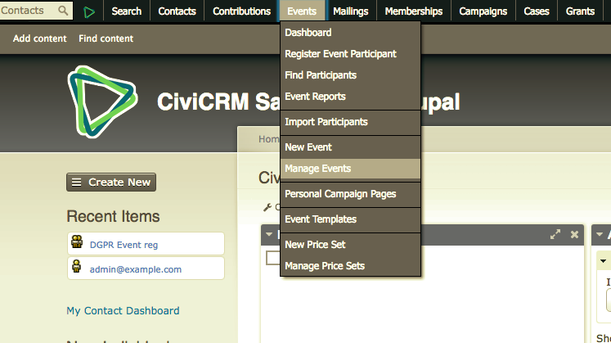The image size is (611, 343).
Task: Go to My Contact Dashboard
Action: (123, 310)
